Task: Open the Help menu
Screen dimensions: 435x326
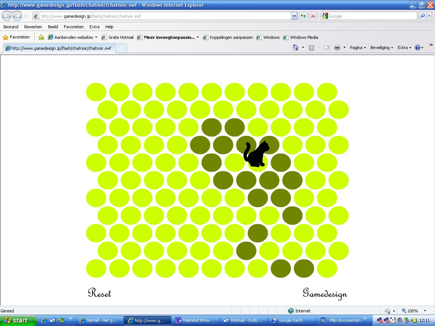Action: tap(109, 27)
